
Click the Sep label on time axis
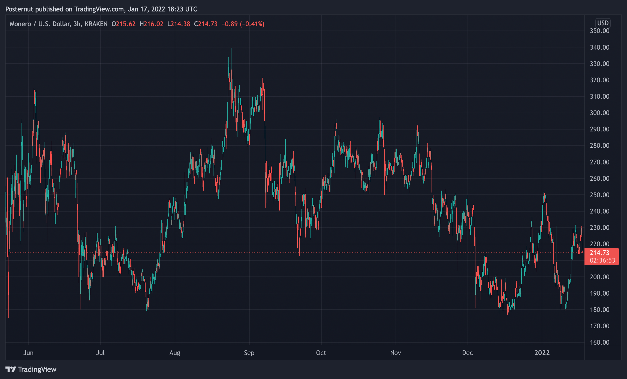click(x=249, y=353)
